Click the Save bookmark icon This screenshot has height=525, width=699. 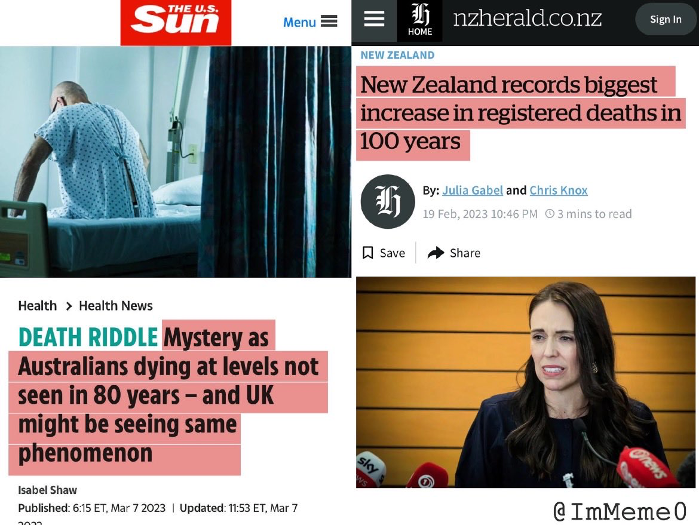click(x=368, y=253)
